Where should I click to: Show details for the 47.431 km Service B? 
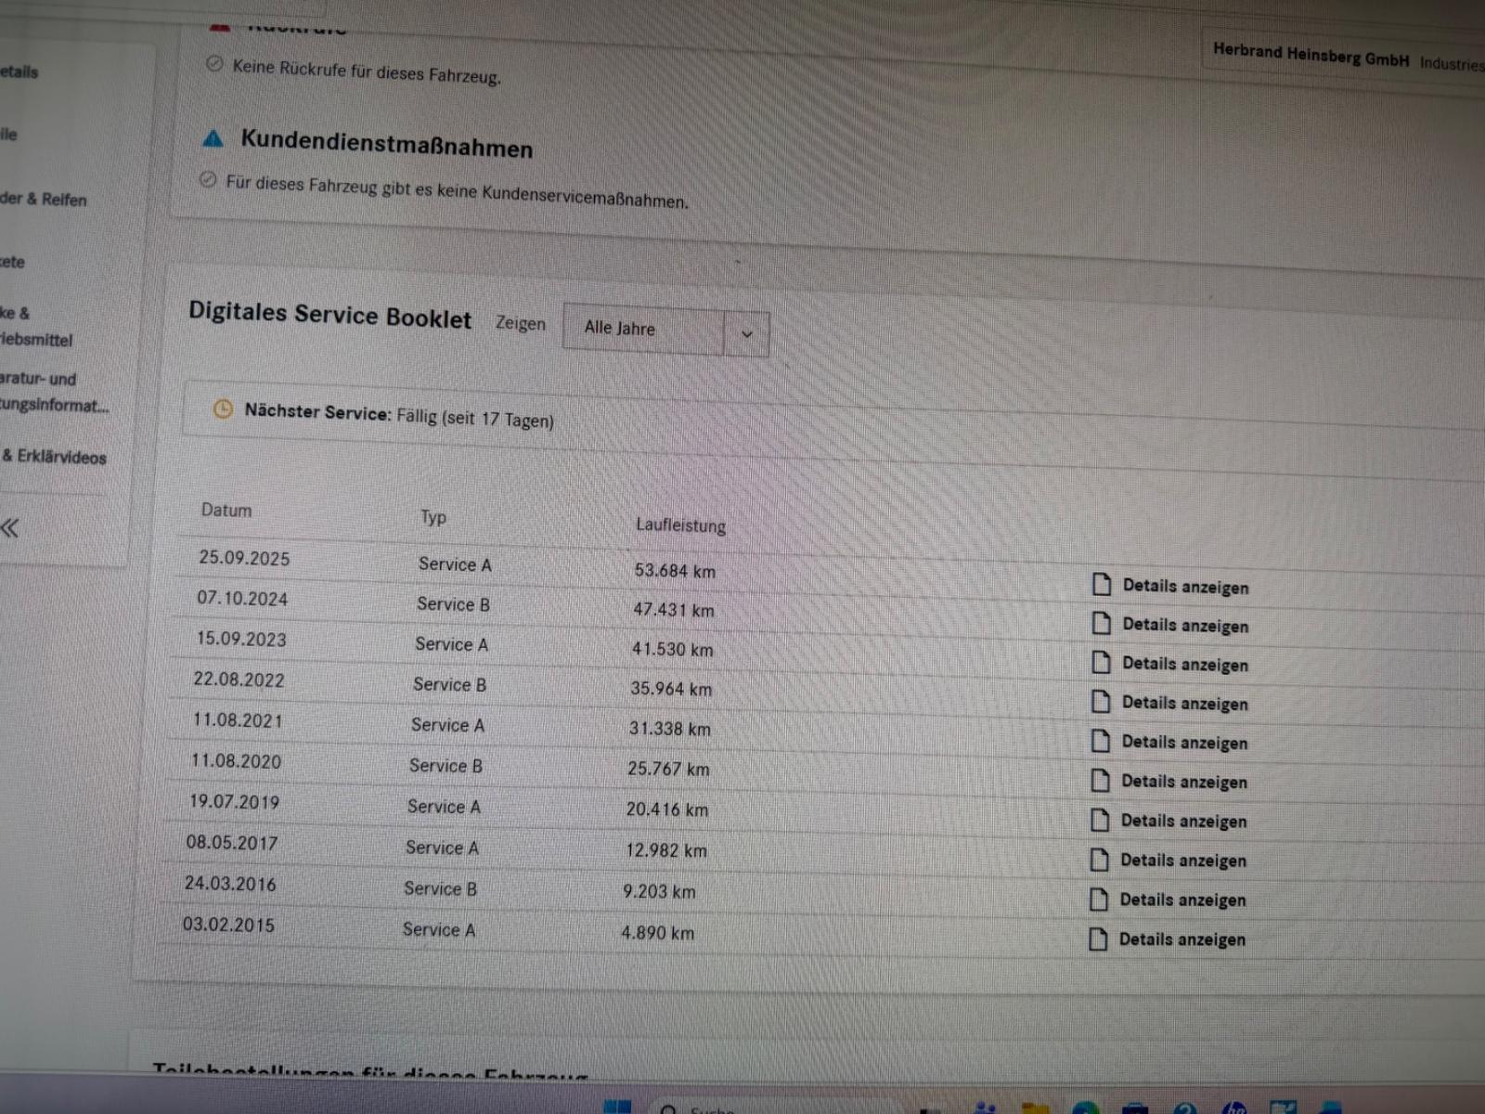pyautogui.click(x=1185, y=626)
